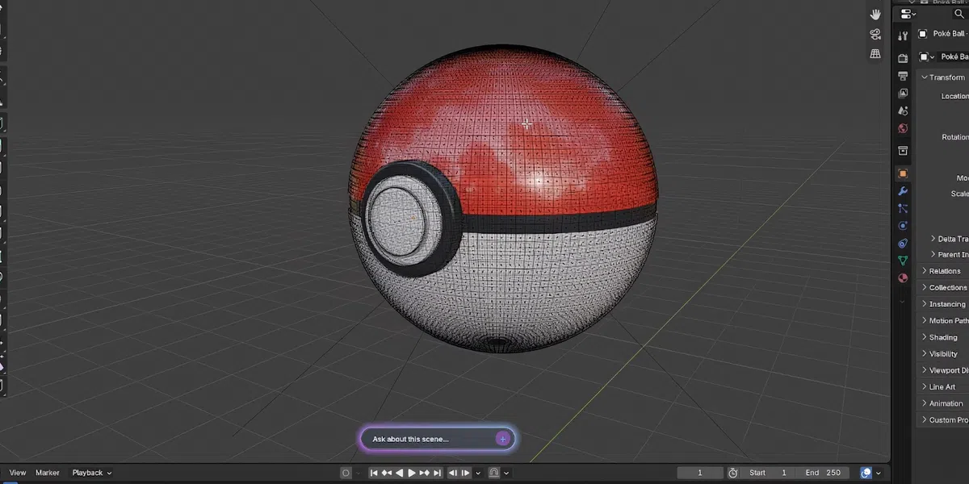Open the Tool properties tab
The image size is (969, 484).
[x=903, y=35]
